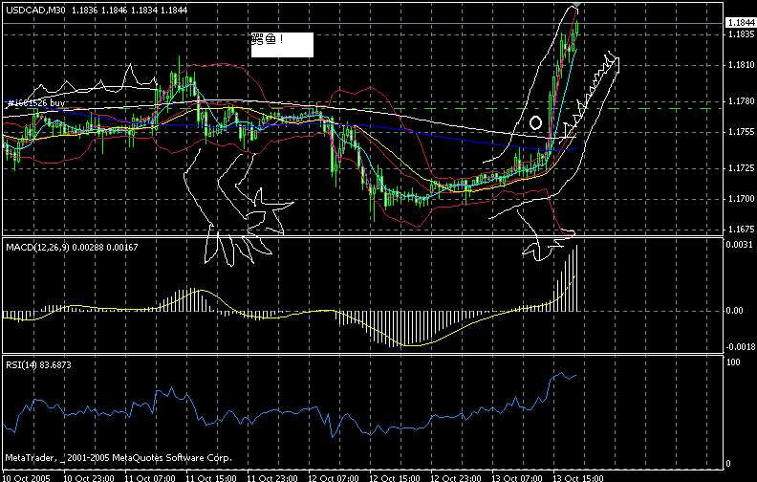This screenshot has height=482, width=757.
Task: Click the 10 Oct 23:00 time label
Action: point(89,478)
